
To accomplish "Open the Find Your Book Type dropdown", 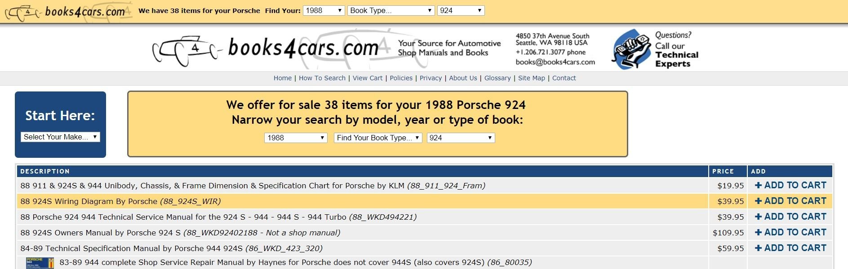I will click(378, 138).
